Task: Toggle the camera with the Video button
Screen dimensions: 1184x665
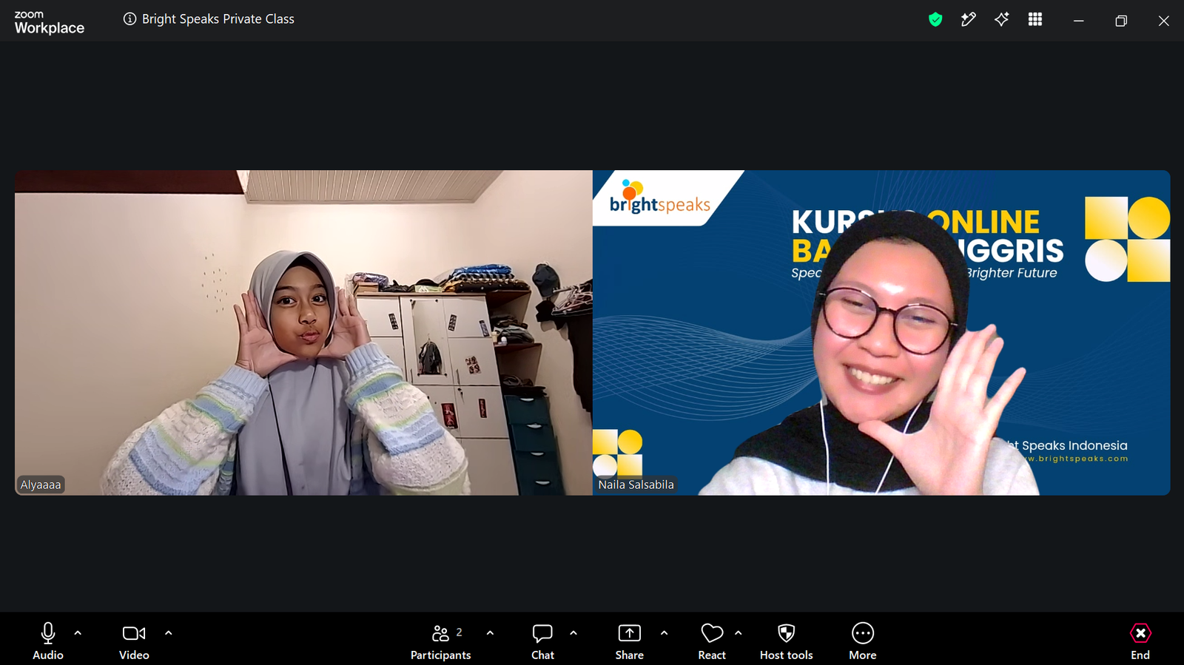Action: (134, 641)
